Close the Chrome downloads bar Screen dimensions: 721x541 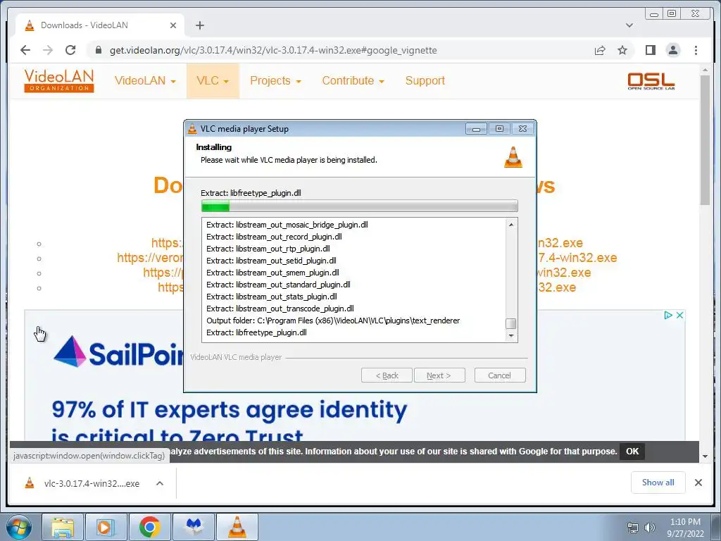[698, 483]
